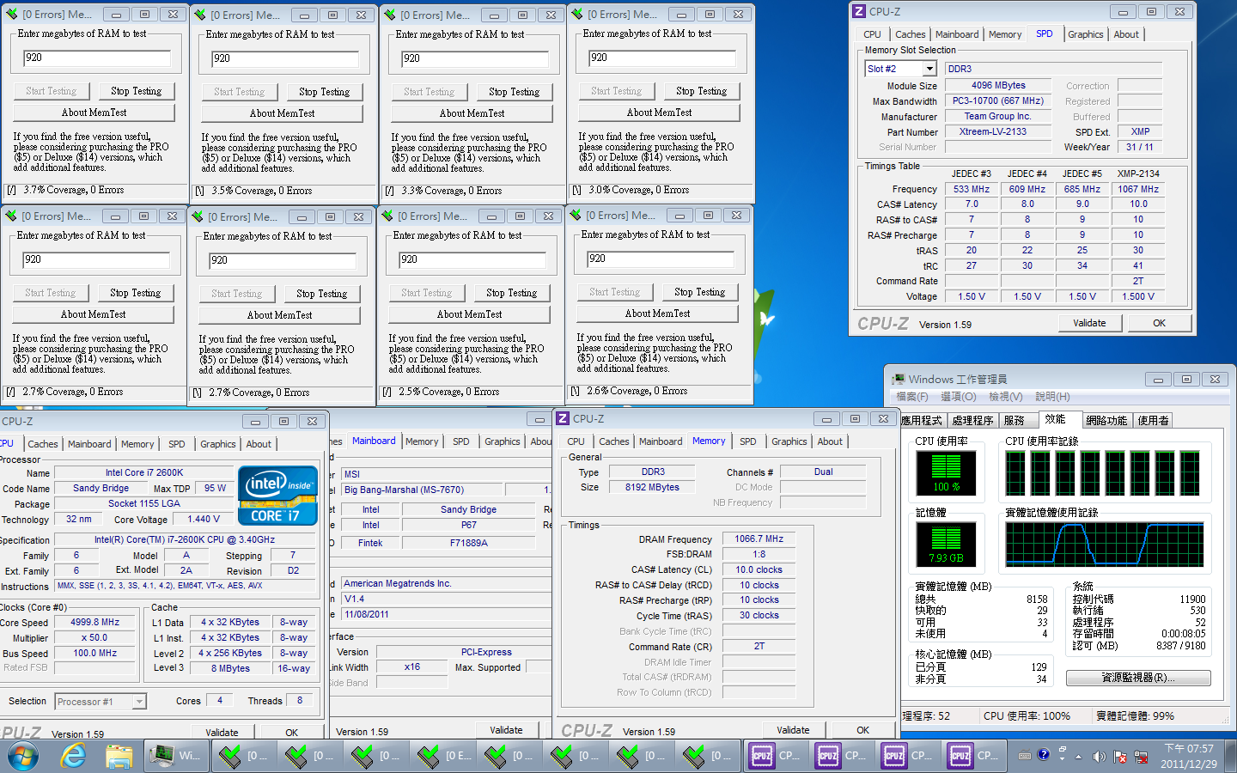This screenshot has height=773, width=1237.
Task: Open Windows Explorer folder icon on taskbar
Action: (119, 756)
